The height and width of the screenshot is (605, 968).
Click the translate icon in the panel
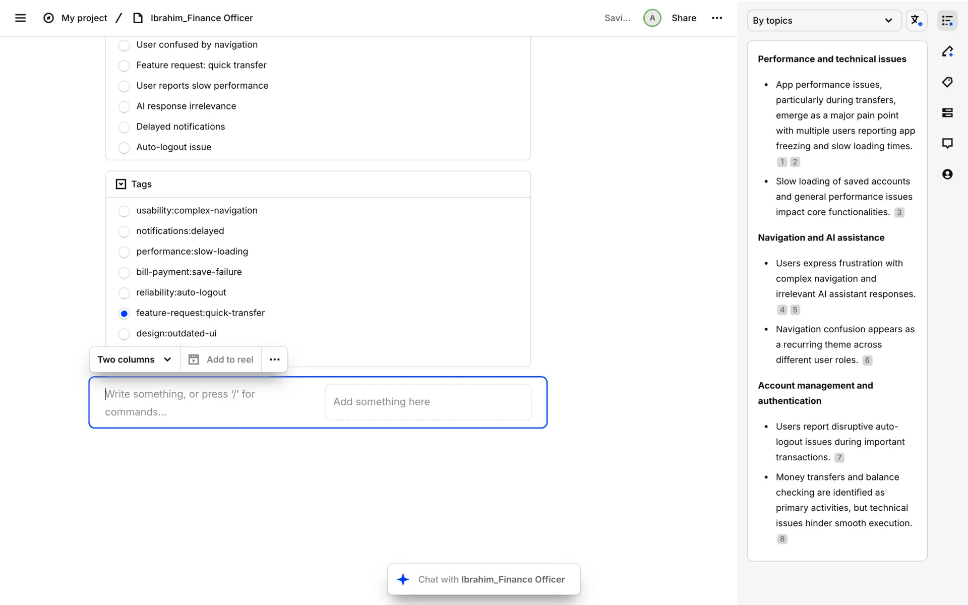[x=916, y=21]
